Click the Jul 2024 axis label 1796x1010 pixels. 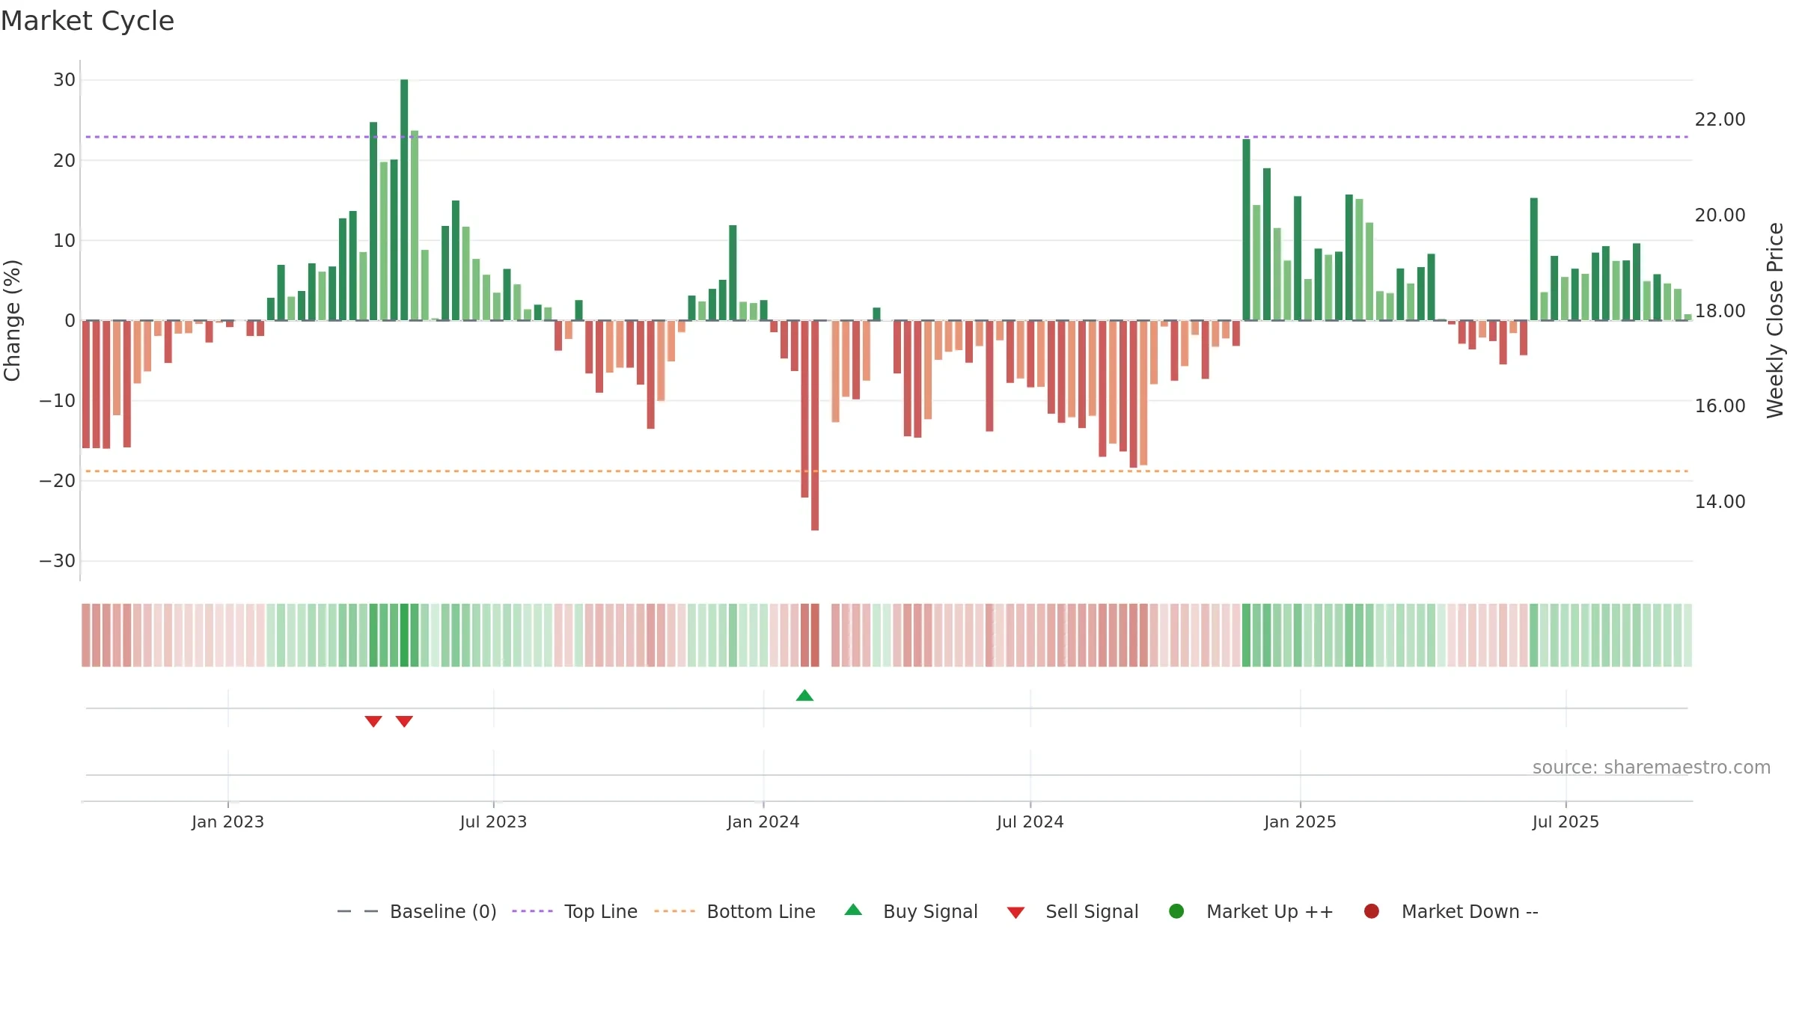pos(1030,822)
